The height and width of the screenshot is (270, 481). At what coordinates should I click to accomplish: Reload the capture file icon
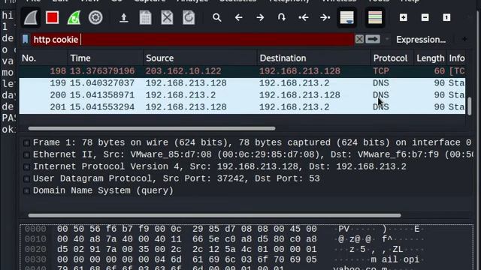point(189,18)
